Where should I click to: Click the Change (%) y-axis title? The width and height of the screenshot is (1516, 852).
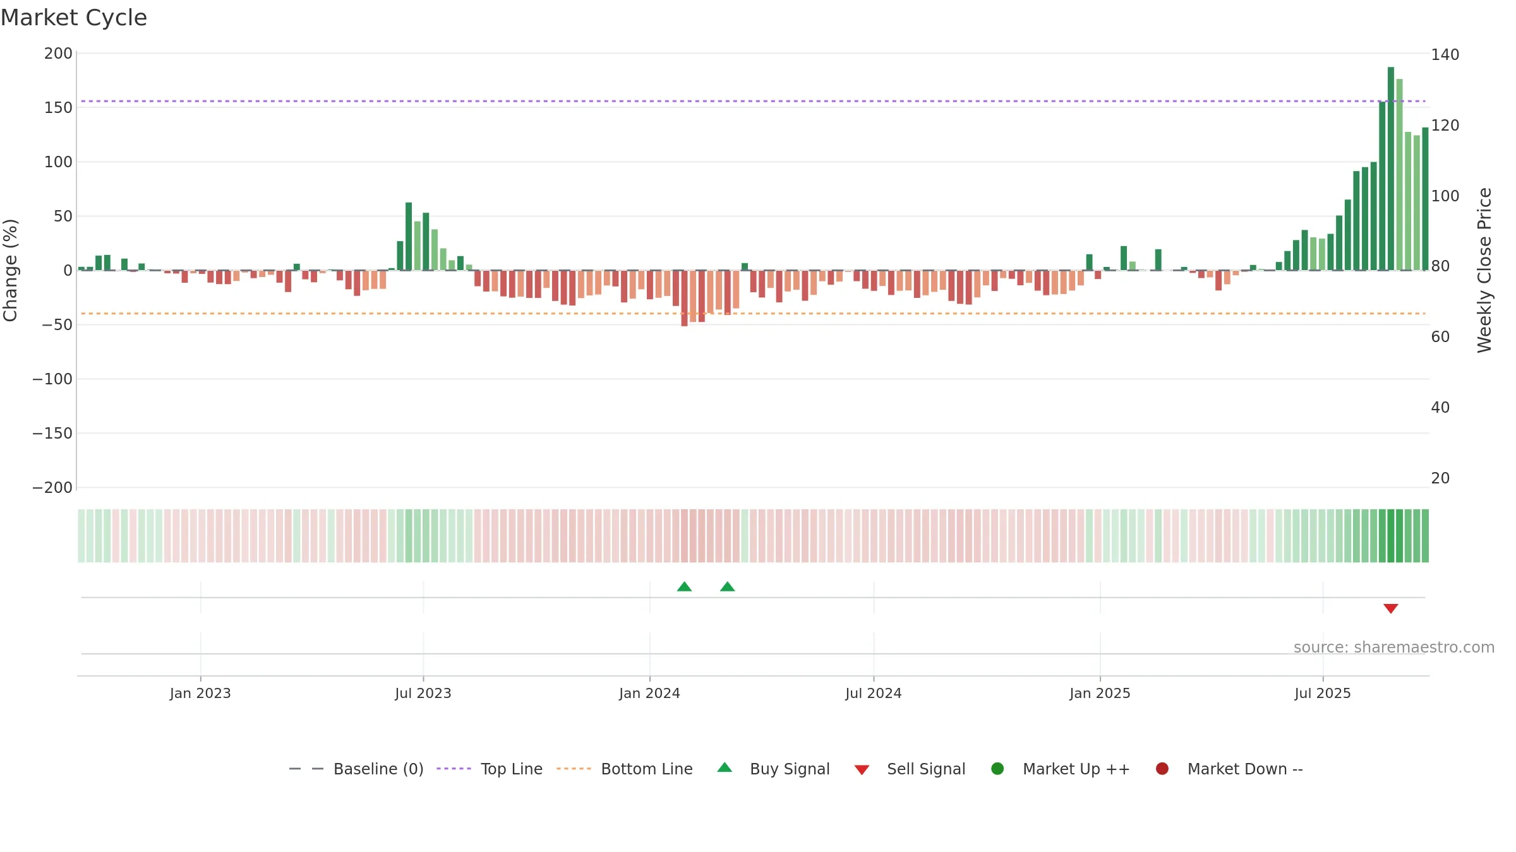[x=11, y=270]
